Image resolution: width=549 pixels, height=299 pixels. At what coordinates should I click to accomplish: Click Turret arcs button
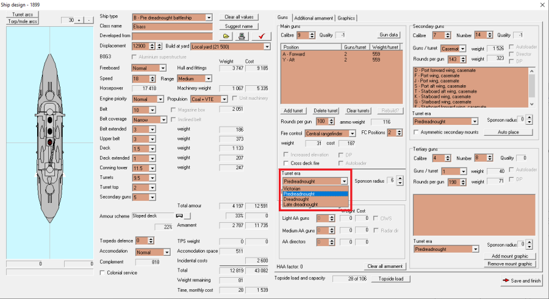(x=23, y=15)
